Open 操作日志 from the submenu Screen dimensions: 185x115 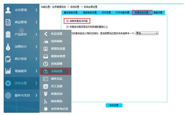coord(56,79)
